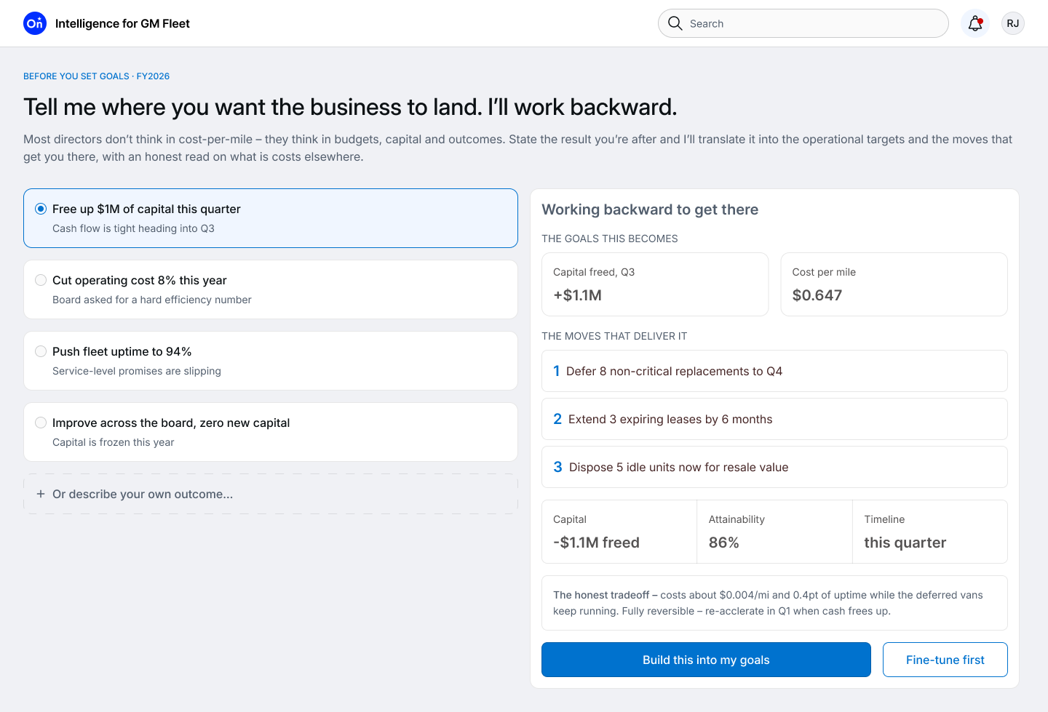The width and height of the screenshot is (1048, 712).
Task: Click Board asked for a hard efficiency number
Action: (152, 300)
